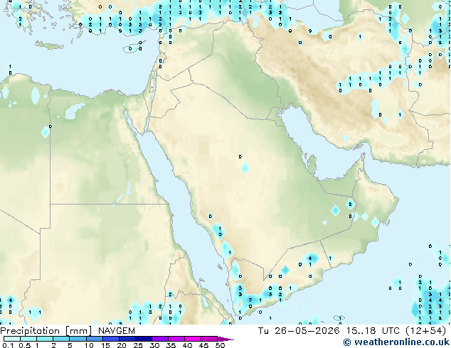Screen dimensions: 451x348
Task: Click the date "Tu 26-05-2026" text
Action: (299, 331)
